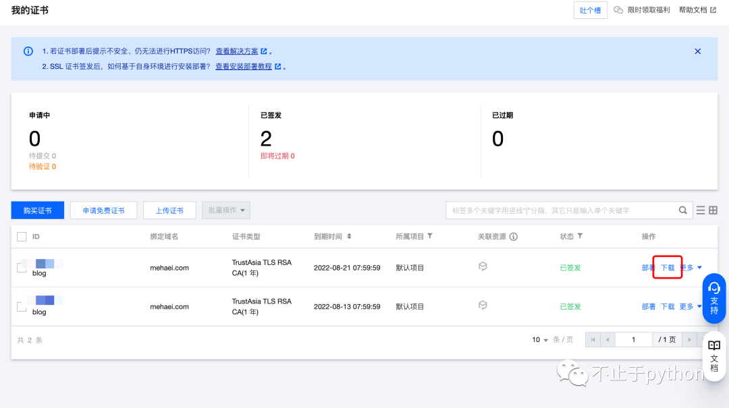Sort by 到期时间 using sort arrows

coord(349,237)
